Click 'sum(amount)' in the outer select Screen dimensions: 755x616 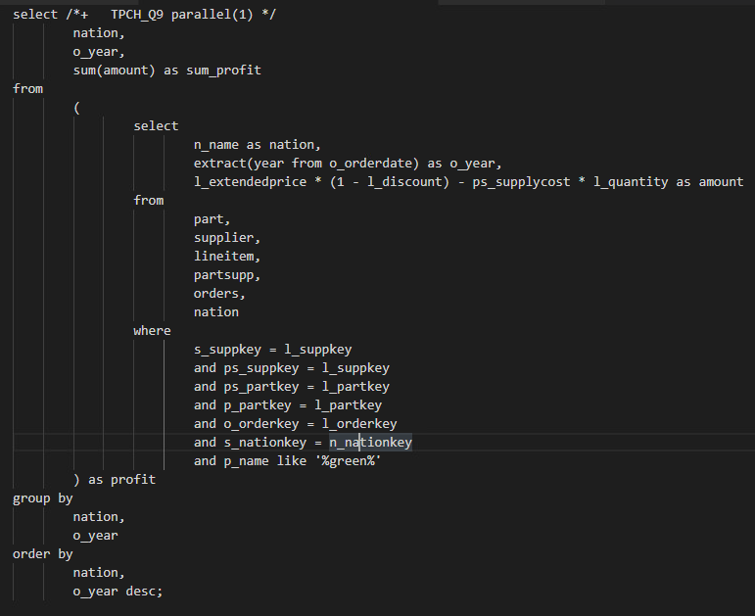click(115, 71)
